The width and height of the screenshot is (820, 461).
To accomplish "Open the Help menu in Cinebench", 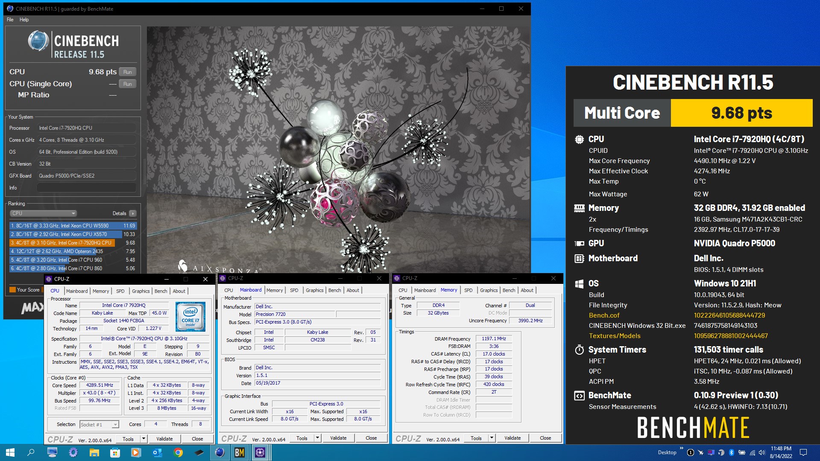I will point(24,20).
